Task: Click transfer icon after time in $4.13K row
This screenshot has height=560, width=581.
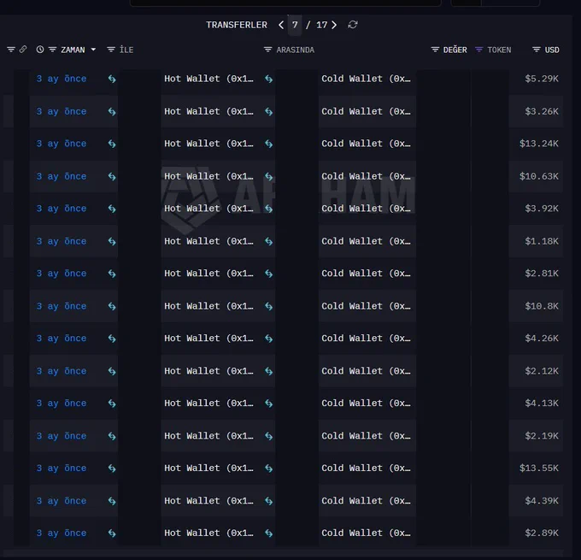Action: click(112, 404)
